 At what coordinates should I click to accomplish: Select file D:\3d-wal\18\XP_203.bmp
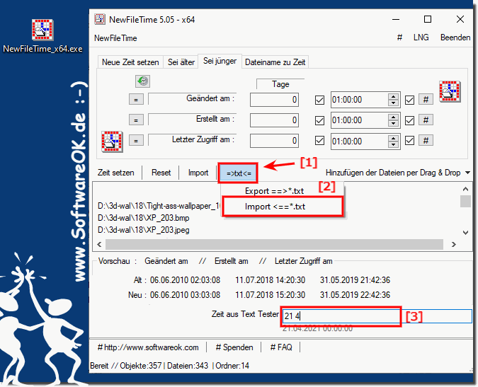[x=144, y=218]
